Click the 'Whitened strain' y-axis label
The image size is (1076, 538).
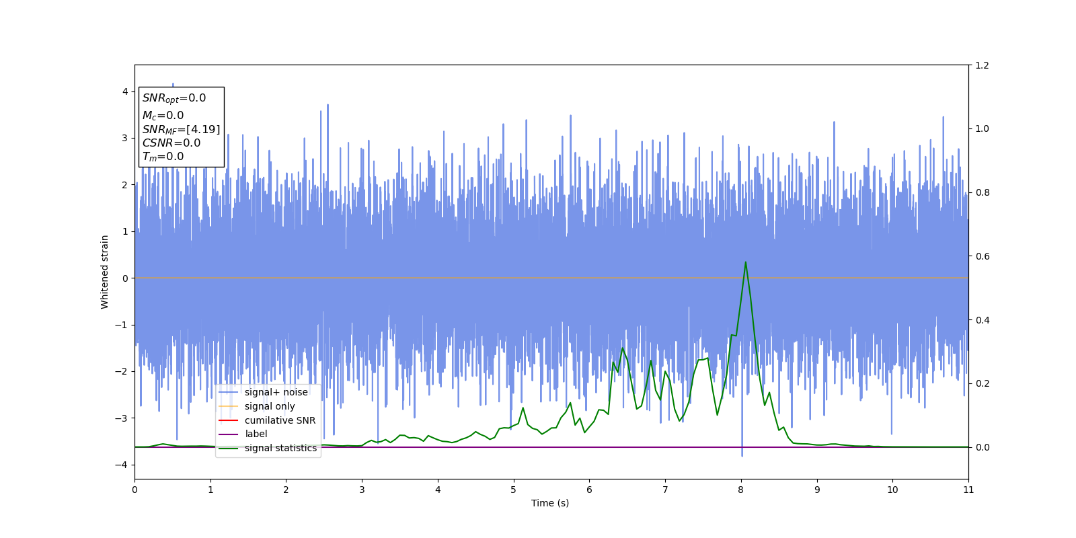pos(104,272)
